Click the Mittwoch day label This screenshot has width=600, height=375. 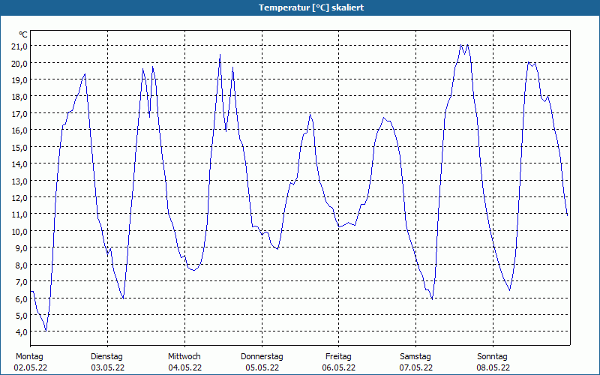[x=184, y=357]
